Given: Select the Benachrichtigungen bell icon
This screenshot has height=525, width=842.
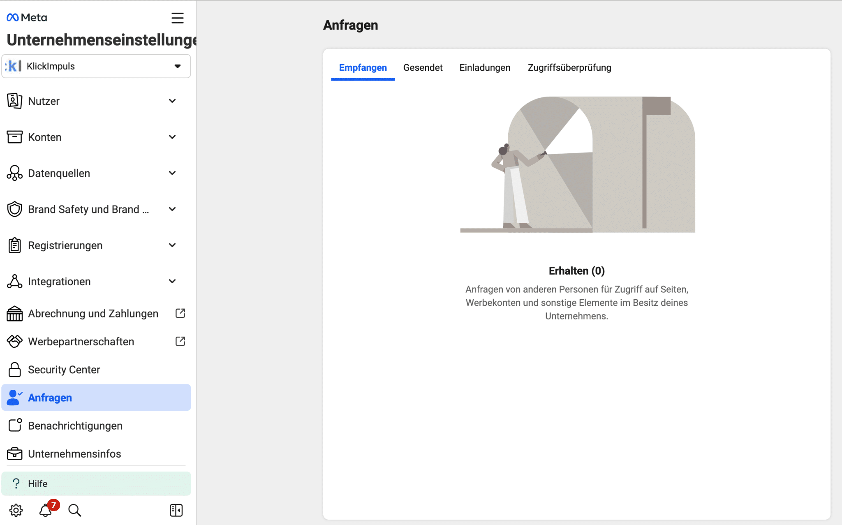Looking at the screenshot, I should click(x=15, y=426).
